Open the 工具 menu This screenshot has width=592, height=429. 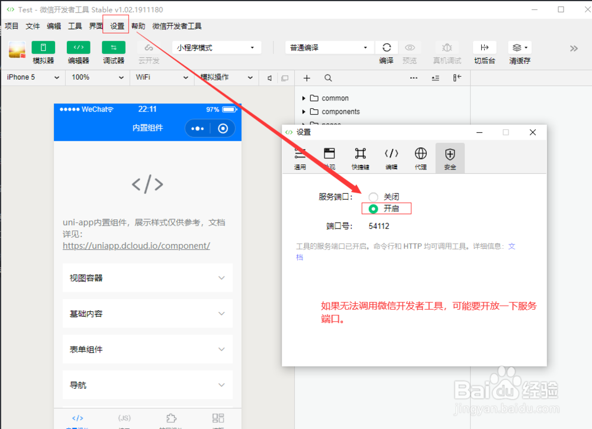(75, 26)
